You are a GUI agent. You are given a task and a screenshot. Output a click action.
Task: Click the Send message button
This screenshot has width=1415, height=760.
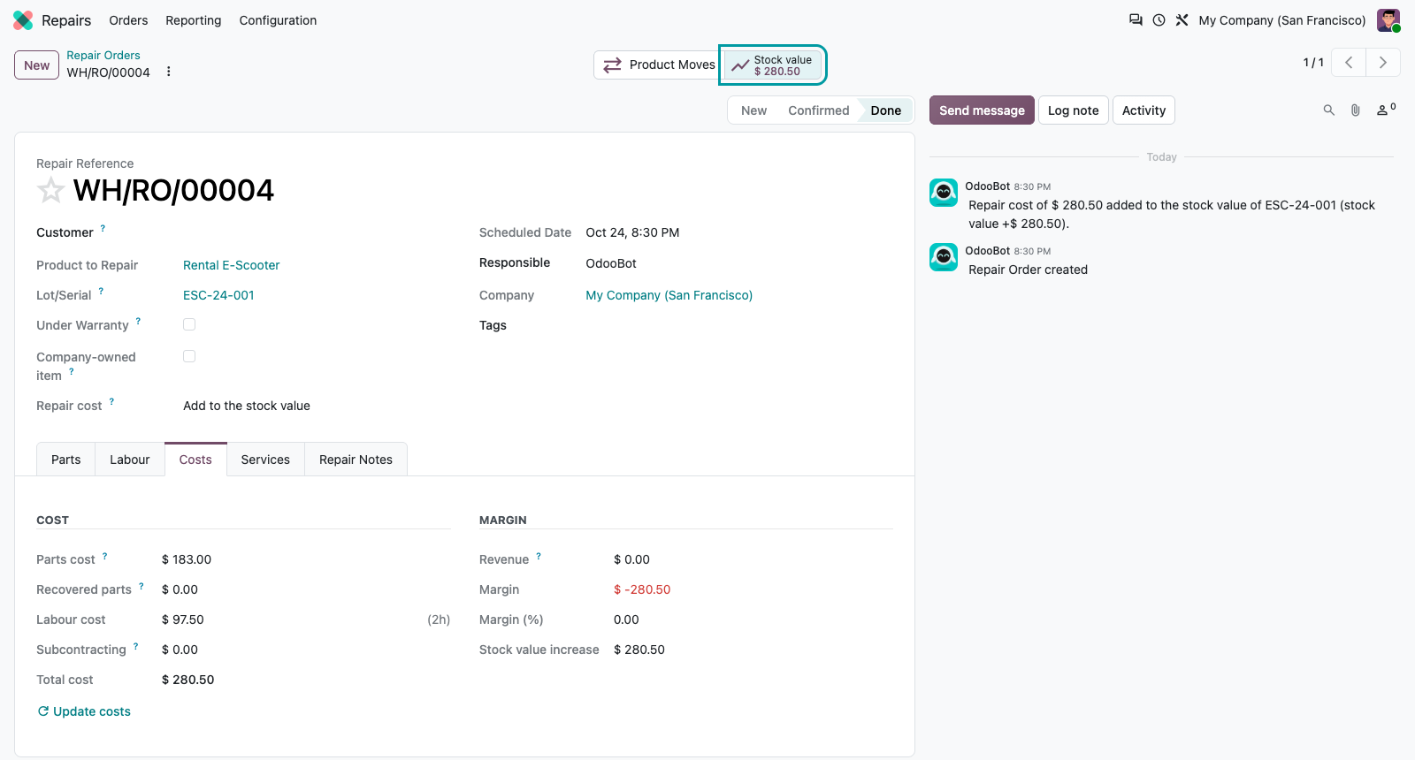click(982, 110)
